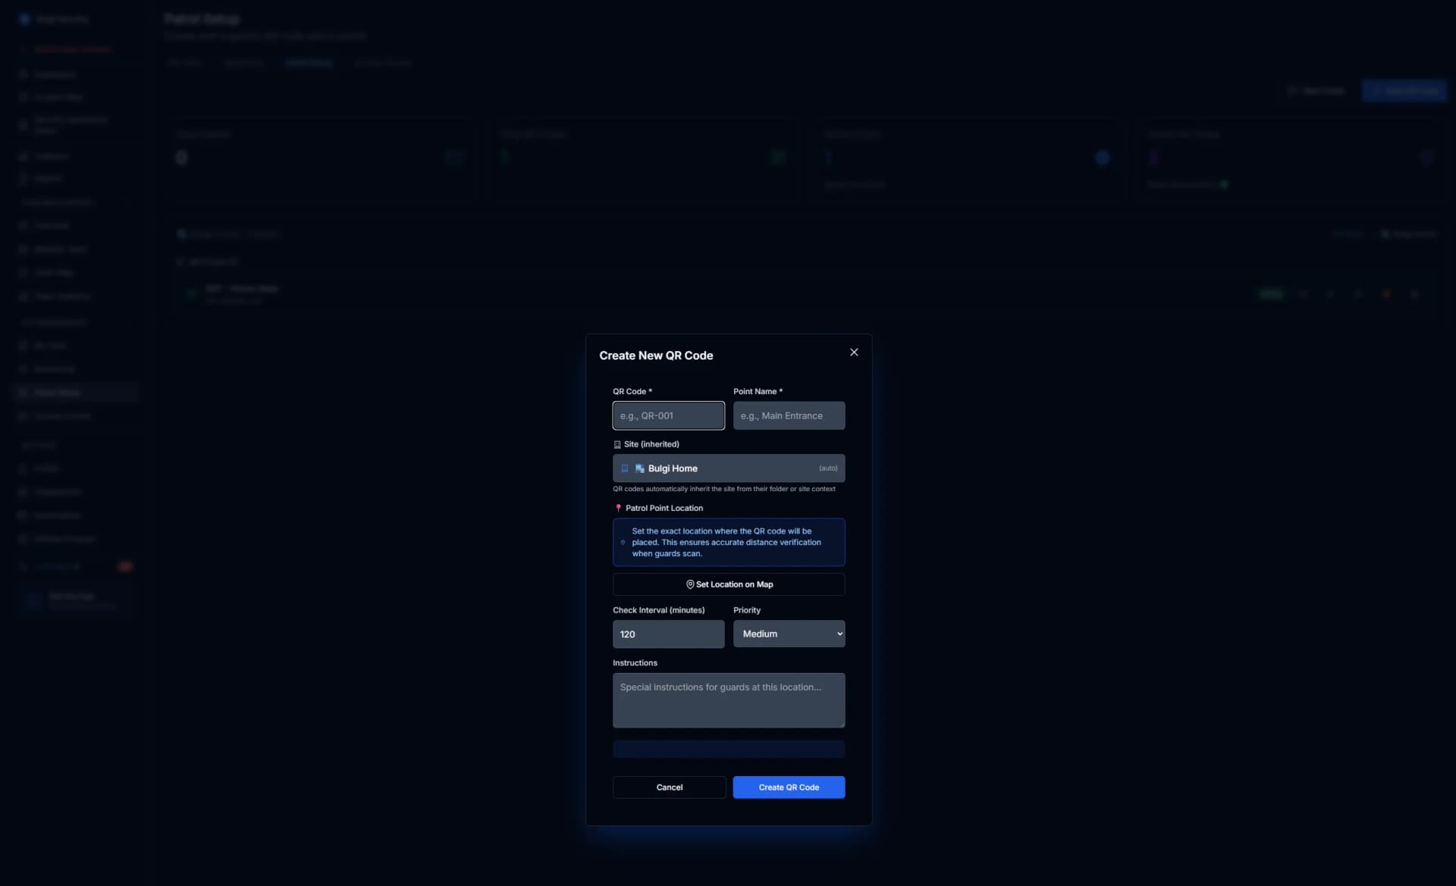Click inside the Instructions textarea

point(728,700)
